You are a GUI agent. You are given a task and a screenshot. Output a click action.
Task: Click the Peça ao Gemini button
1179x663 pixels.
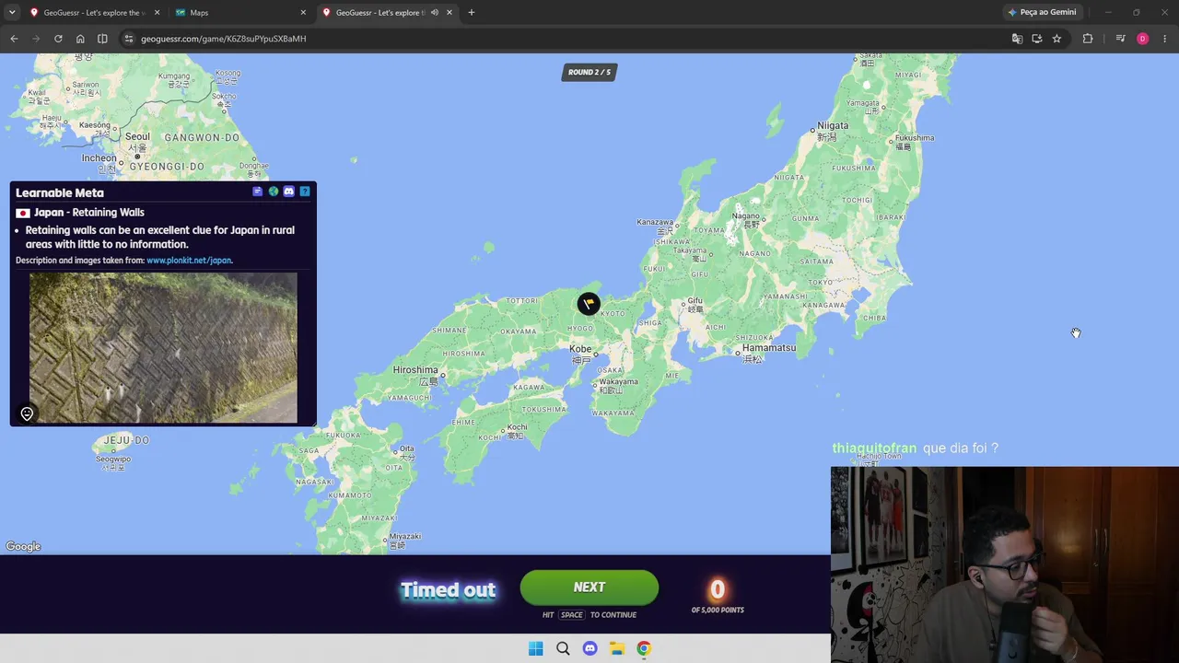[x=1042, y=13]
